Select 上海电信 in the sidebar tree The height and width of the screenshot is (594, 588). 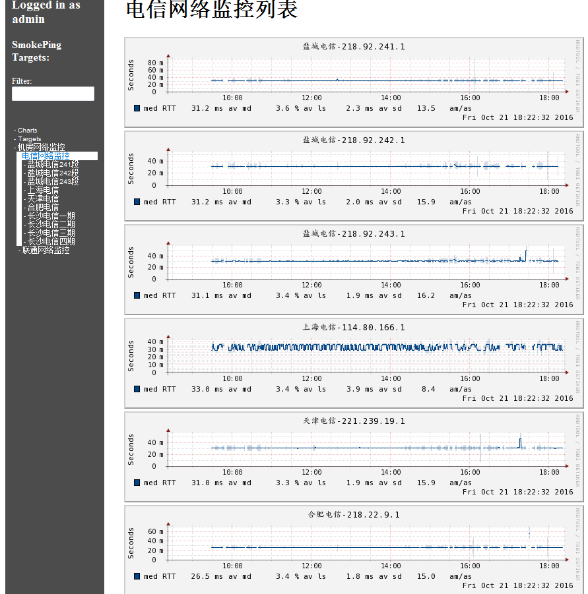[x=43, y=190]
